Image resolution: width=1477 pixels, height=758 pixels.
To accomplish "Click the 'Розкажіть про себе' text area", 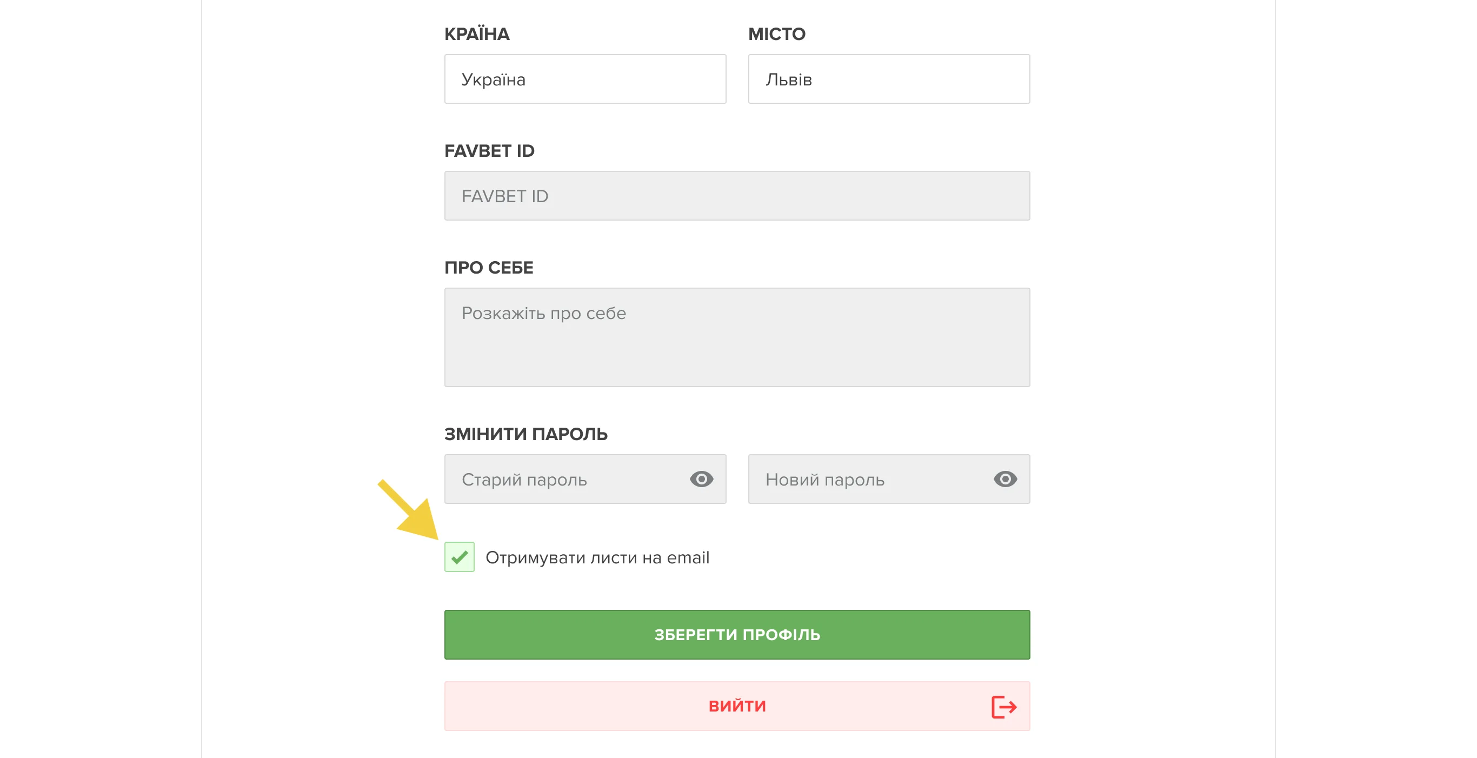I will coord(737,337).
